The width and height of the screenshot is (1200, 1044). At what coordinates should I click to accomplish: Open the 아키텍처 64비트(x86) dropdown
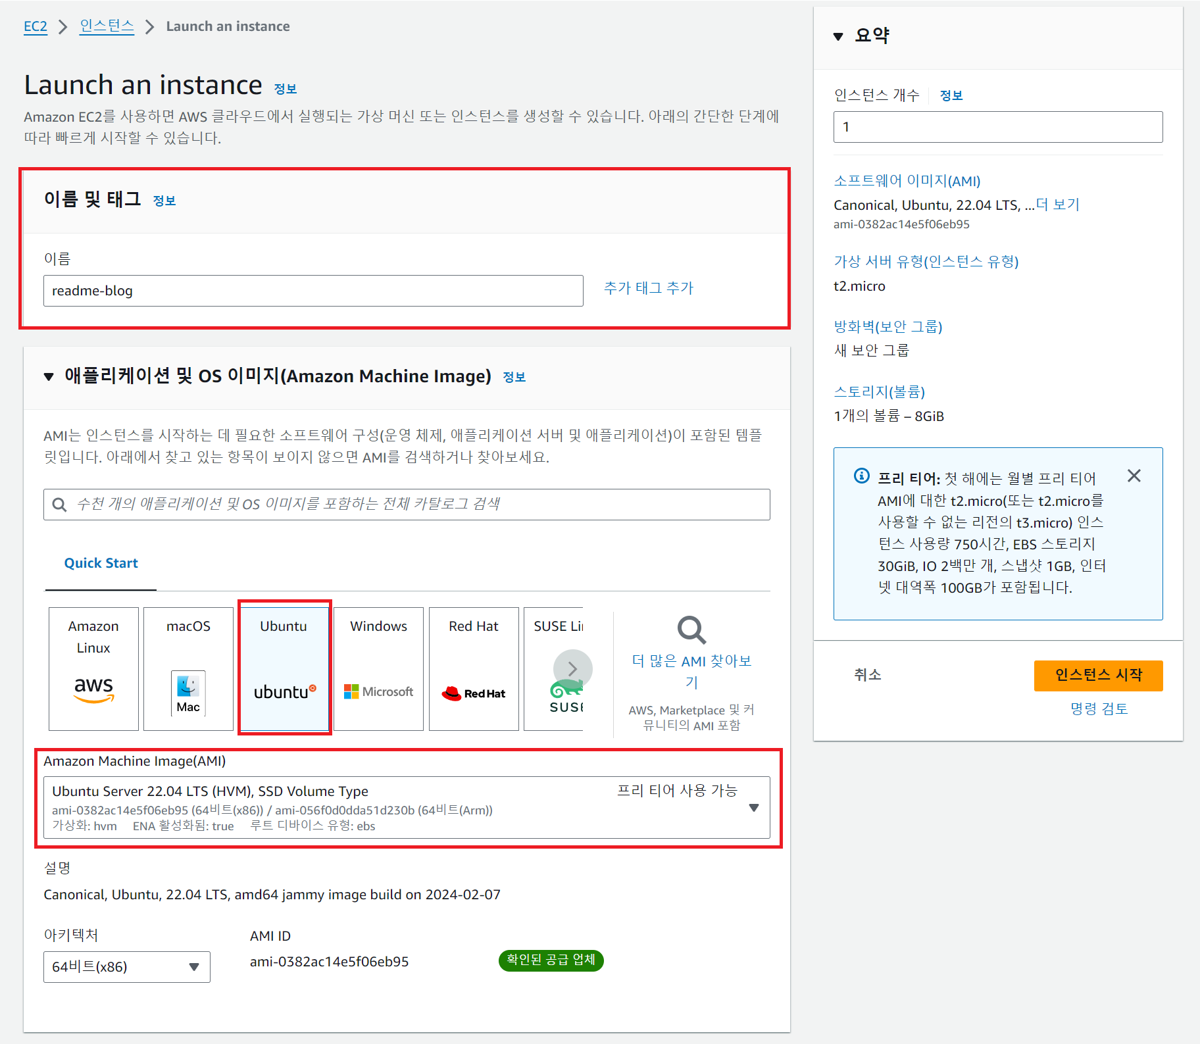127,967
